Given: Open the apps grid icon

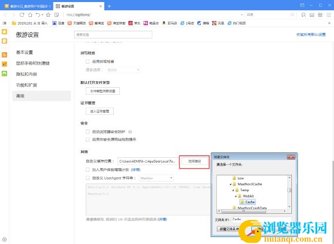Looking at the screenshot, I should click(320, 15).
